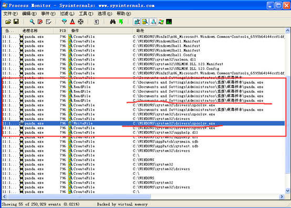Viewport: 291px width, 208px height.
Task: Toggle Show Profiling Events green graph icon
Action: point(169,22)
